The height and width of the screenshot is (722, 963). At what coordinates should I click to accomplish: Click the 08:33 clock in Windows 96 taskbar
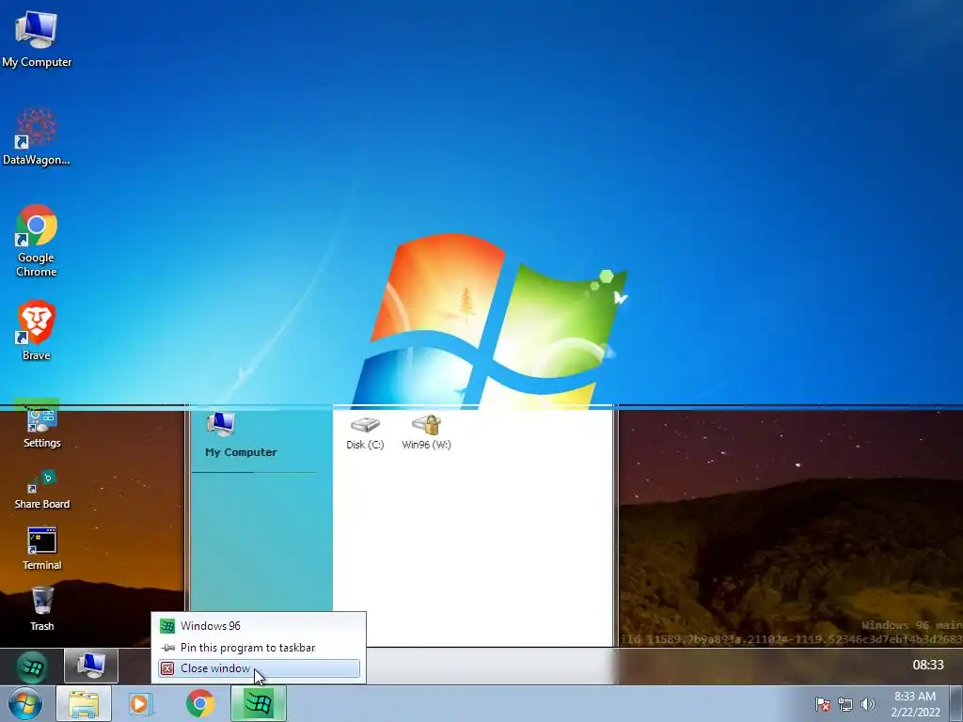coord(927,665)
